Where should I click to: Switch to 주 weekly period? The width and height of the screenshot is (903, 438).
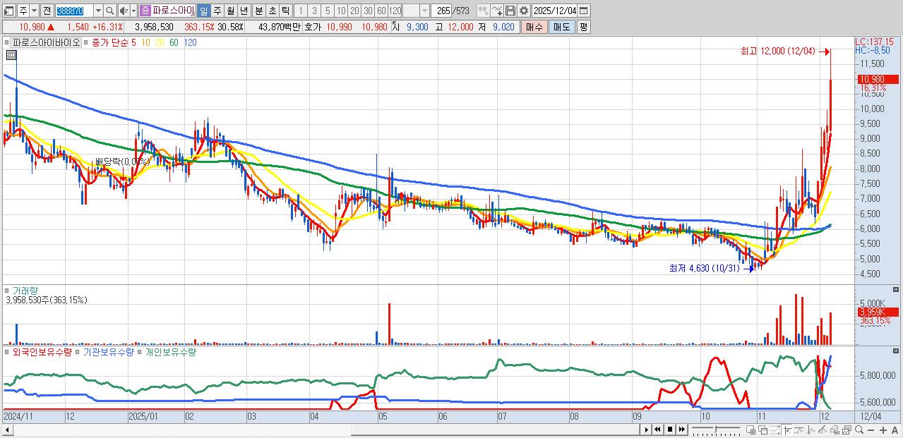[x=217, y=11]
